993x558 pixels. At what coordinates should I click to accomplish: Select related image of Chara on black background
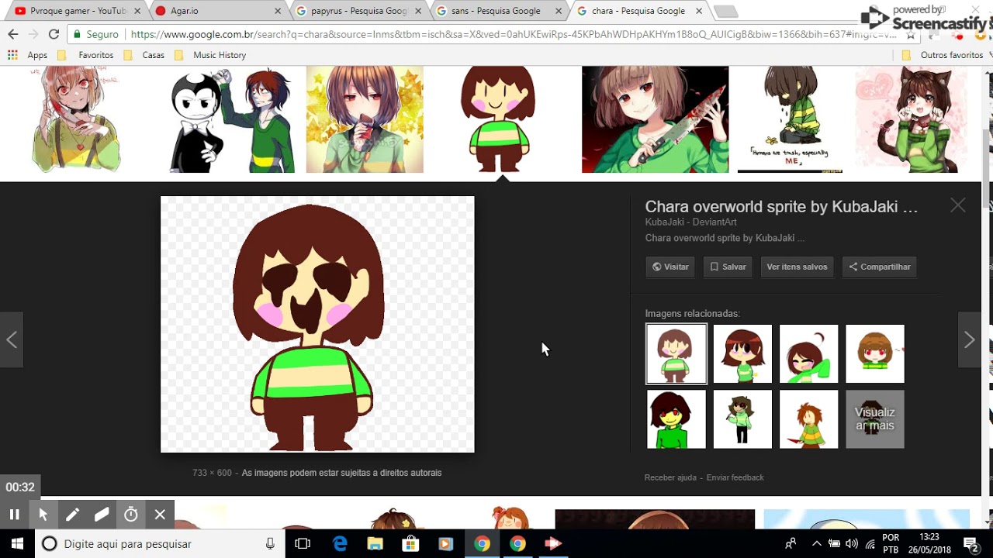[x=676, y=419]
